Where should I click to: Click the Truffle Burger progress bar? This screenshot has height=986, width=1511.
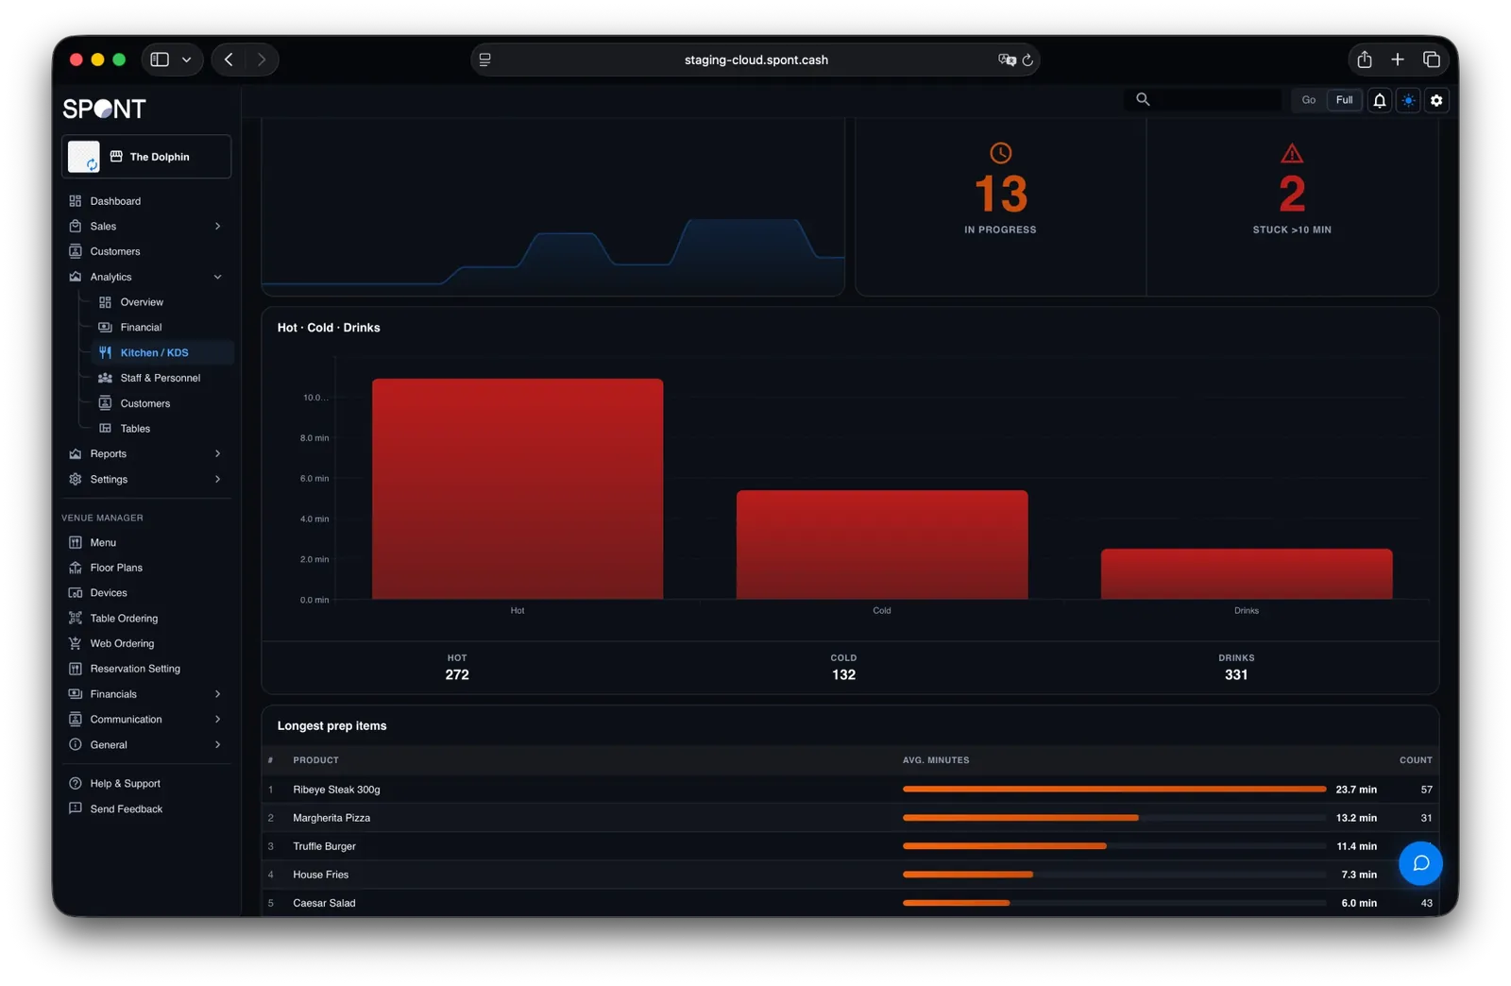1114,846
